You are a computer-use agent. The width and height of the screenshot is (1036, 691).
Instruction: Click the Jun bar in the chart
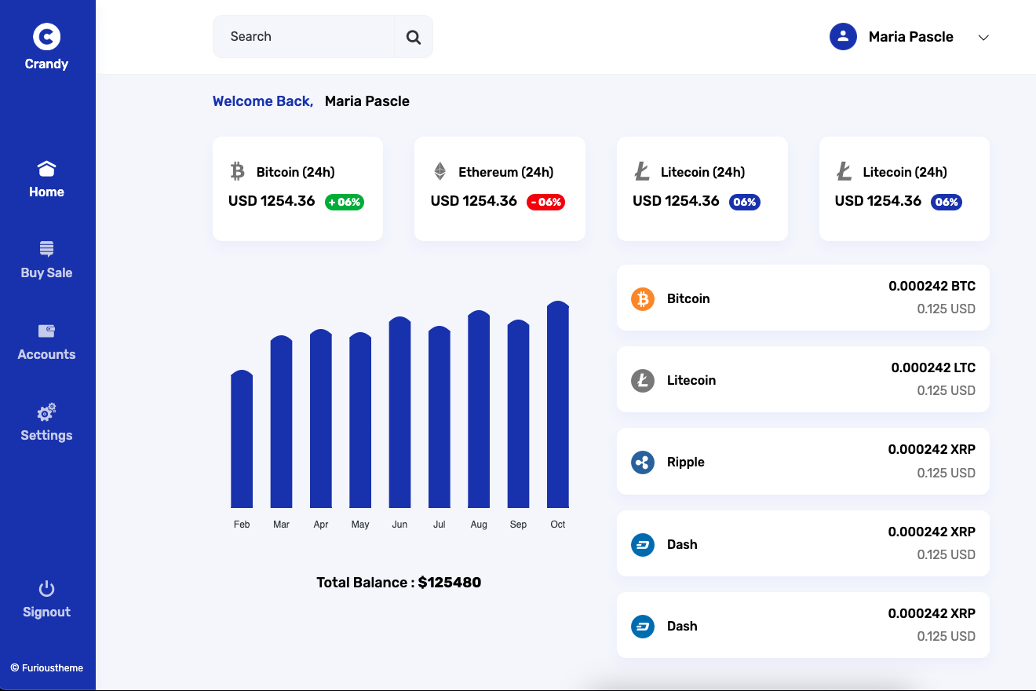click(x=399, y=412)
